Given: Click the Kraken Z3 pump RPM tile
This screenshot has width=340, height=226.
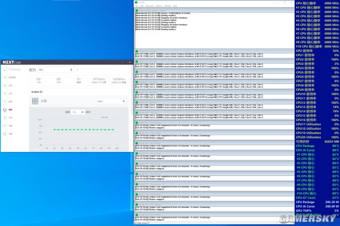Looking at the screenshot, I should pyautogui.click(x=99, y=80).
